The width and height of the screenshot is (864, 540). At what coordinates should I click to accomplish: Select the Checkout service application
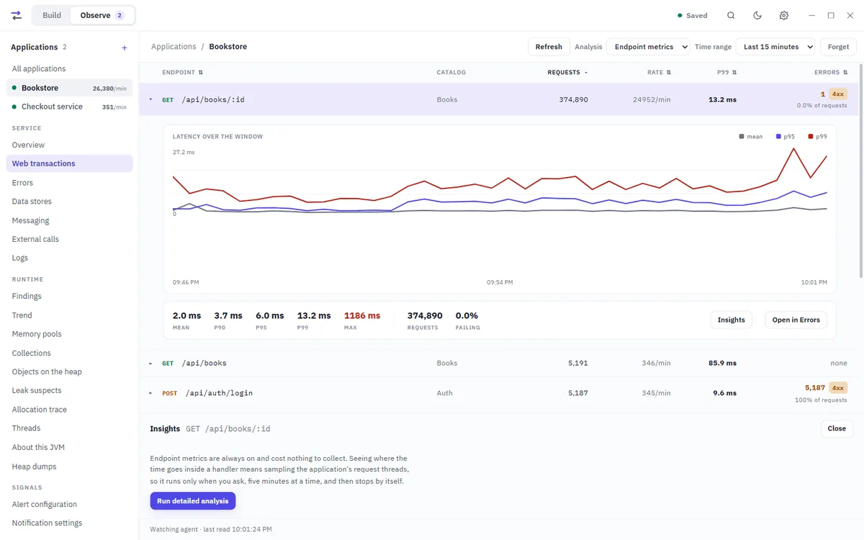69,107
